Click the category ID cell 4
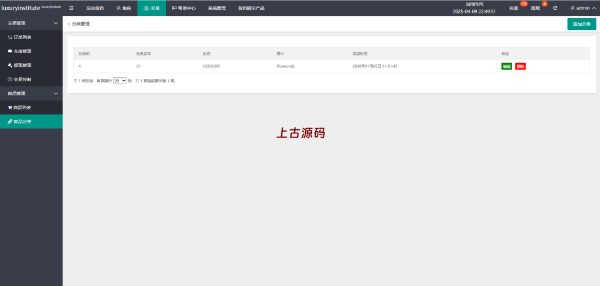The height and width of the screenshot is (286, 600). click(80, 66)
